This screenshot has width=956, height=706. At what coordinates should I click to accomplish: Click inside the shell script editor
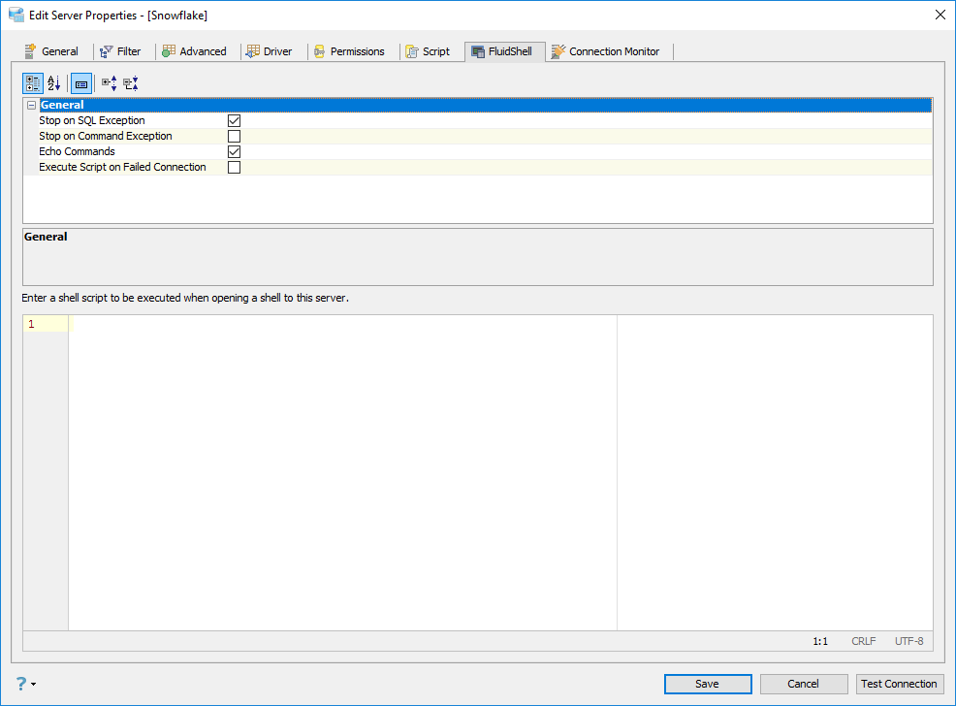(342, 472)
